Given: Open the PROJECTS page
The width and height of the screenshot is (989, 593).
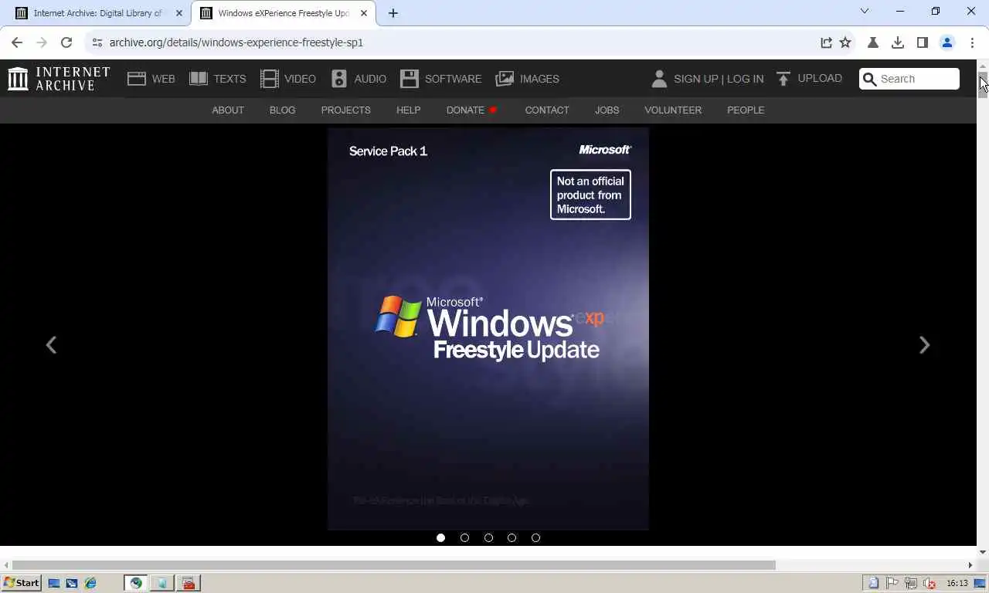Looking at the screenshot, I should click(x=346, y=110).
